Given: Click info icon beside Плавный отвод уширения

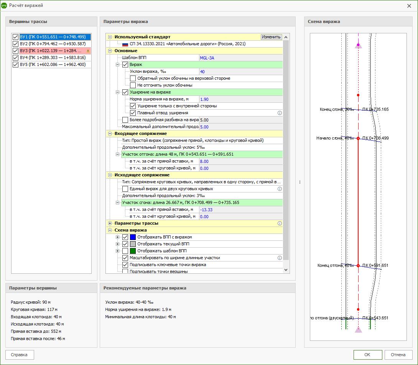Looking at the screenshot, I should [280, 113].
